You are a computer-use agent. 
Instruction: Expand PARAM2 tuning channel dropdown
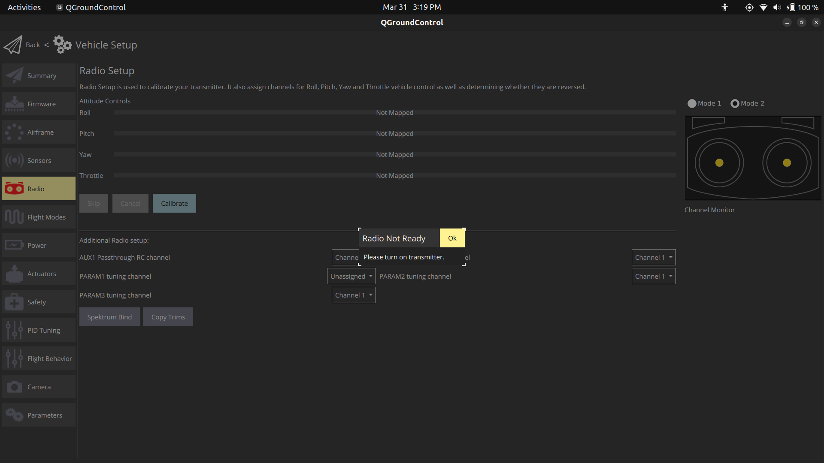pyautogui.click(x=653, y=277)
